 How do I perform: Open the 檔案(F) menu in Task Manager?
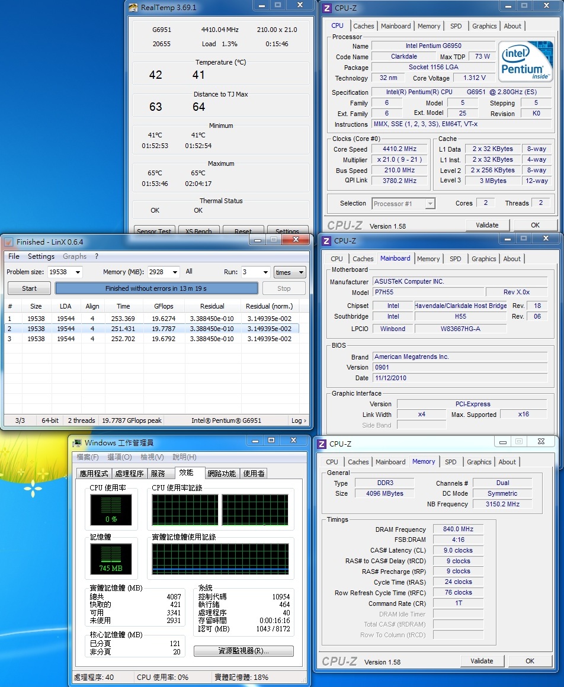[88, 457]
